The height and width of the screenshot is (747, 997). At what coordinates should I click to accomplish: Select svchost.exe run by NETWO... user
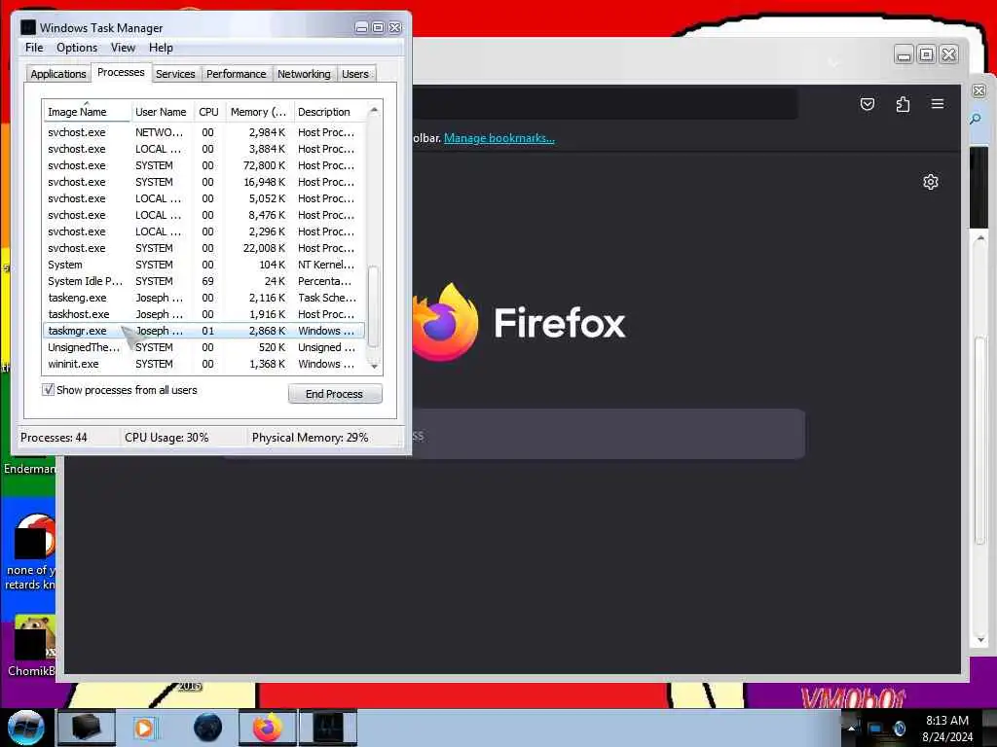204,132
